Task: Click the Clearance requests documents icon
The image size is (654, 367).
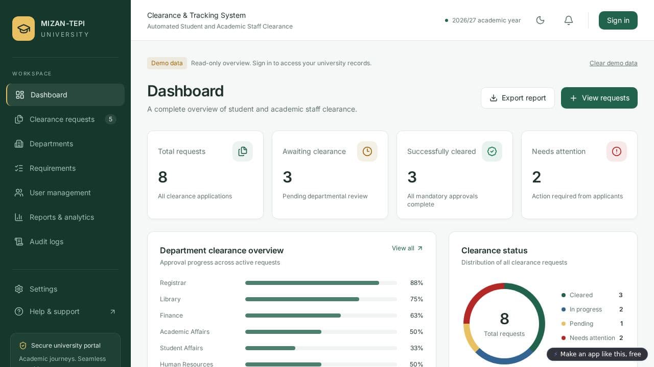Action: tap(19, 119)
